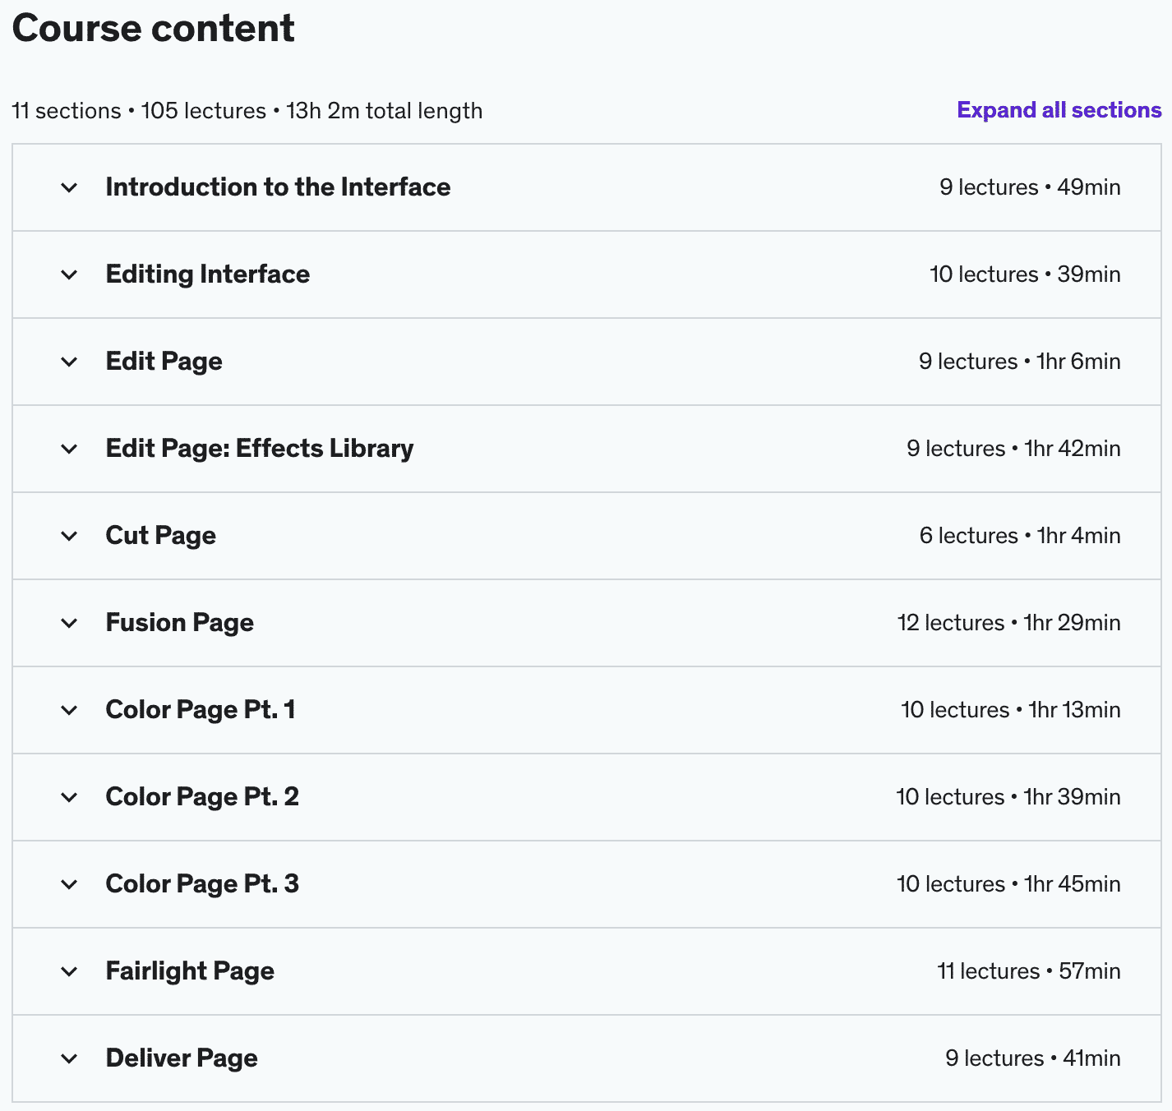1172x1111 pixels.
Task: Select the Edit Page section title
Action: tap(164, 362)
